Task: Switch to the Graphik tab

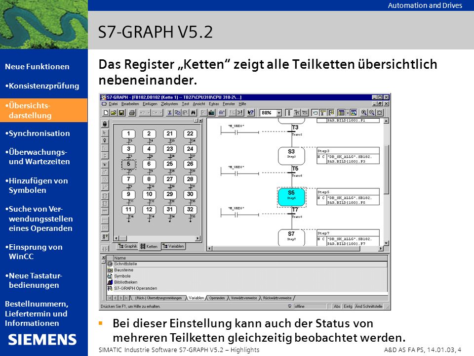Action: click(127, 246)
